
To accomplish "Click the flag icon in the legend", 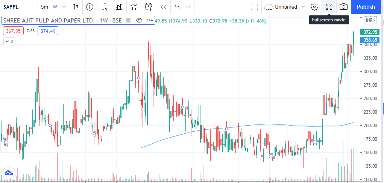I will 129,20.
